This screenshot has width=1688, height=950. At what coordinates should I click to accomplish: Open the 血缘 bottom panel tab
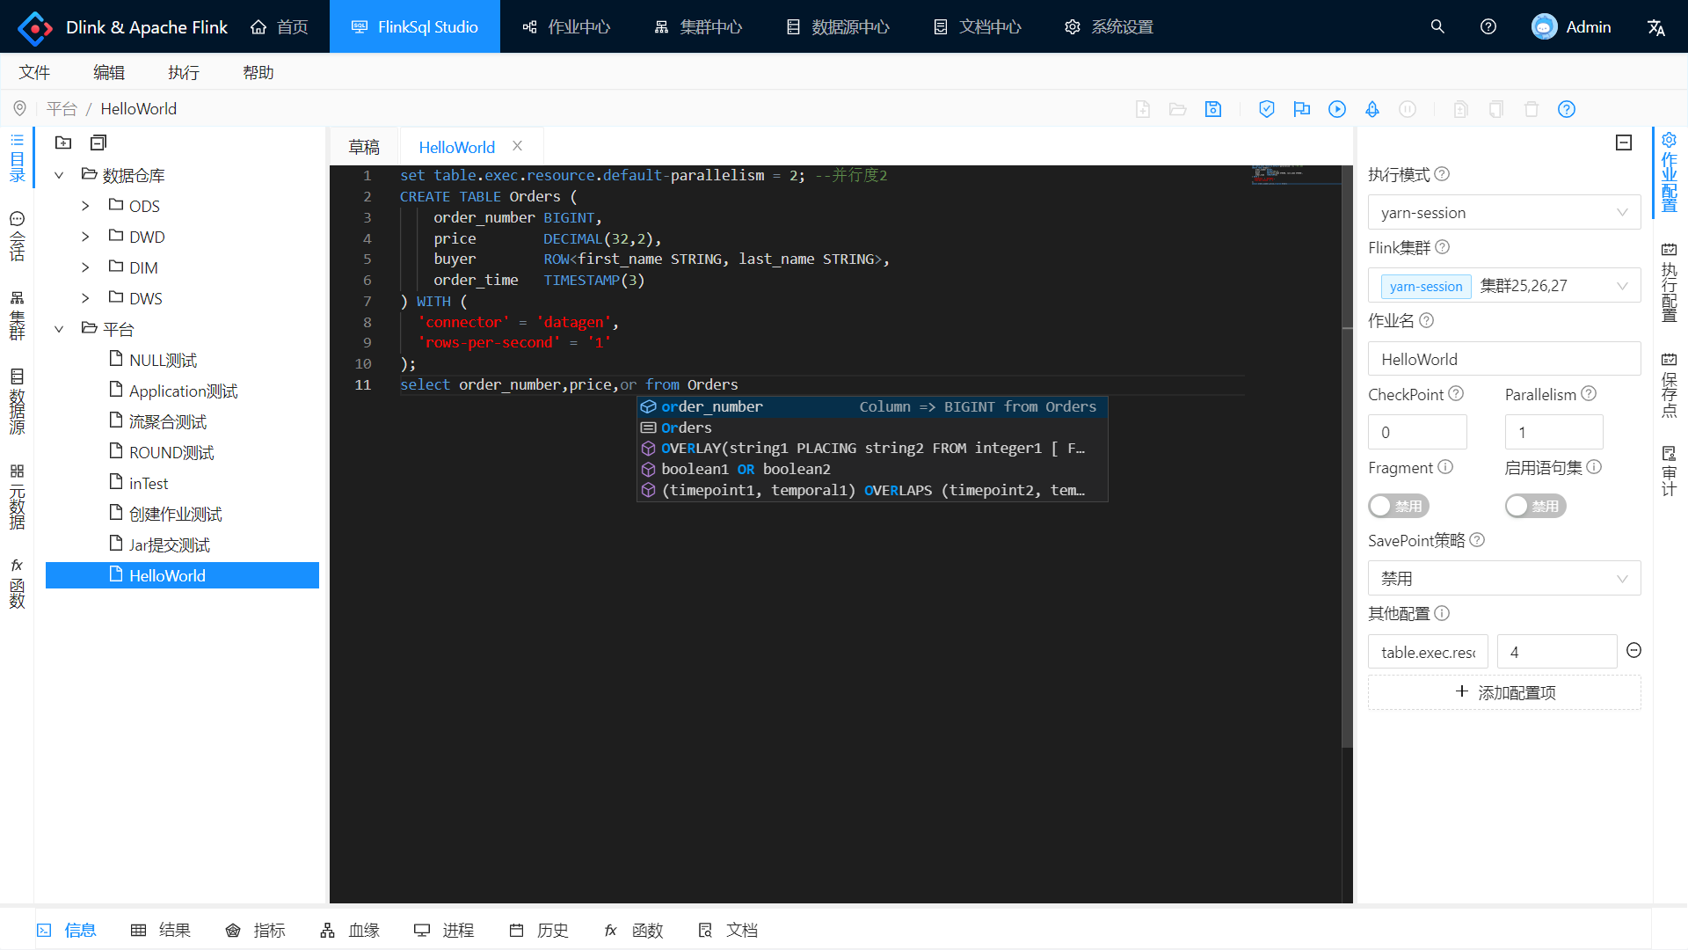point(350,931)
